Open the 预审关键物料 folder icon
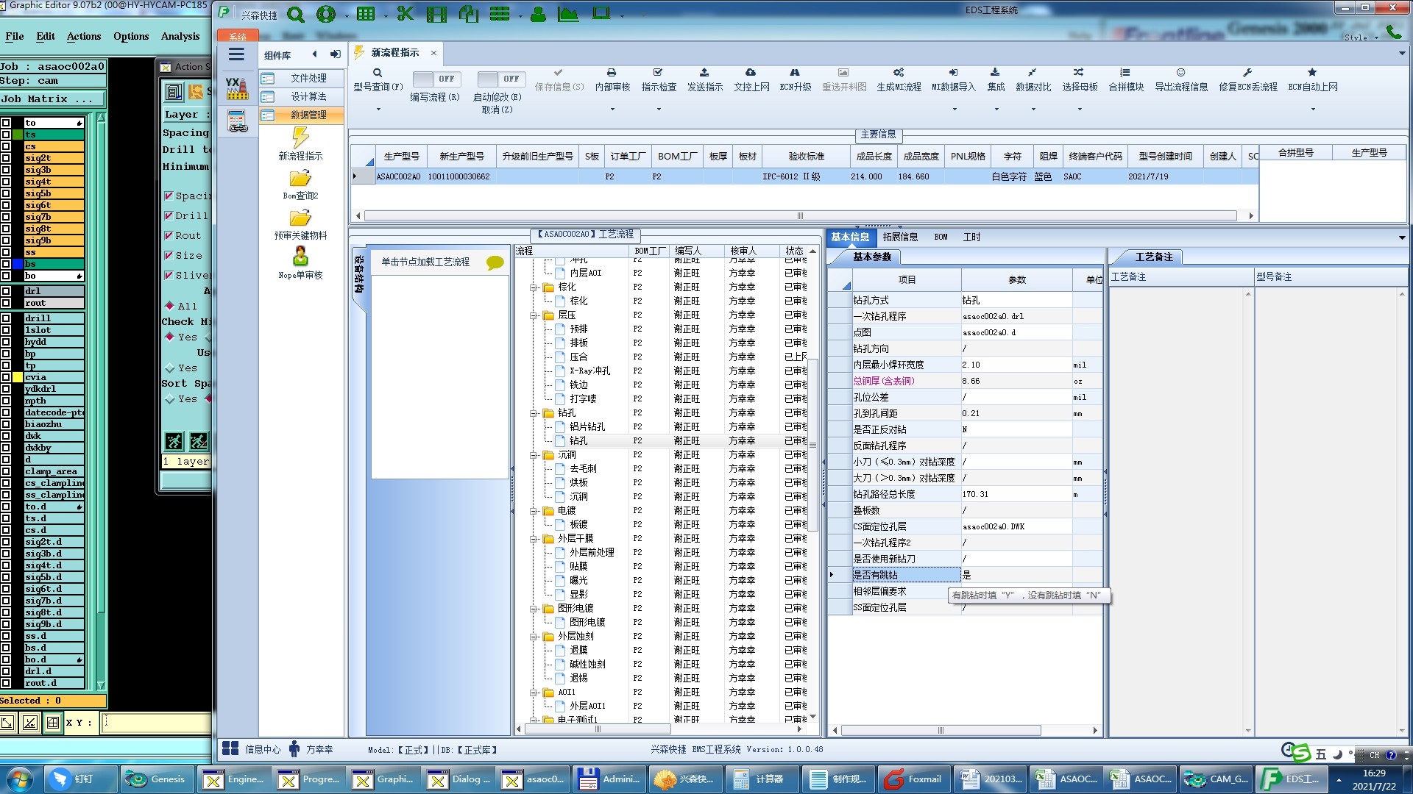The width and height of the screenshot is (1413, 794). point(300,218)
